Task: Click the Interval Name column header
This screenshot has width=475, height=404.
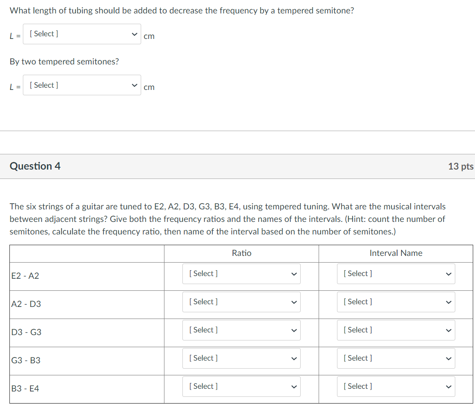Action: [396, 253]
